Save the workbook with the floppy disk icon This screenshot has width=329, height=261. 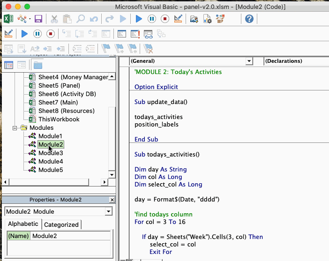pos(38,19)
